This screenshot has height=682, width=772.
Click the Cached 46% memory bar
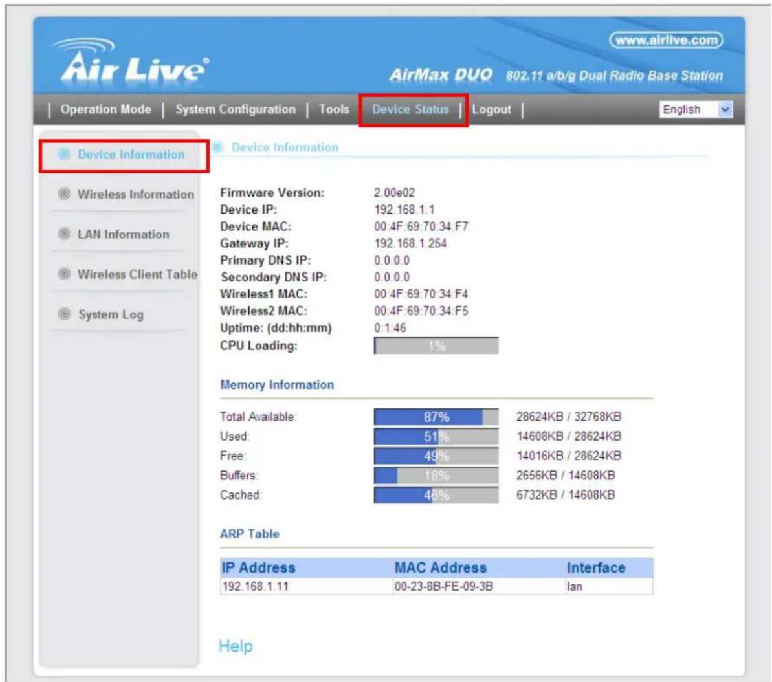point(436,495)
